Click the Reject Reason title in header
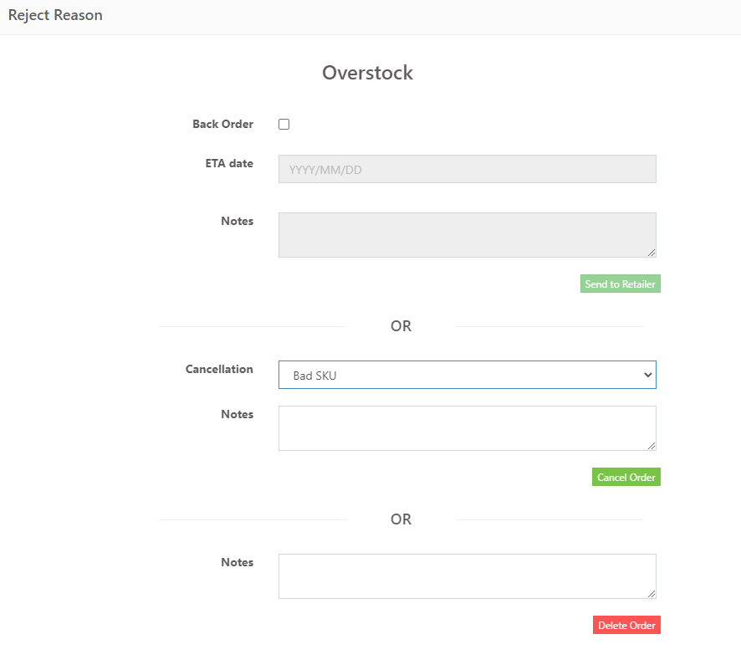The image size is (741, 670). (55, 15)
